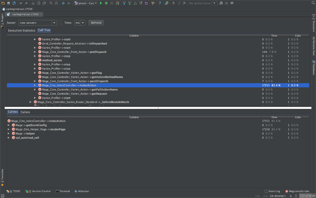This screenshot has width=316, height=198.
Task: Switch to Execution Statistics tab
Action: coord(22,30)
